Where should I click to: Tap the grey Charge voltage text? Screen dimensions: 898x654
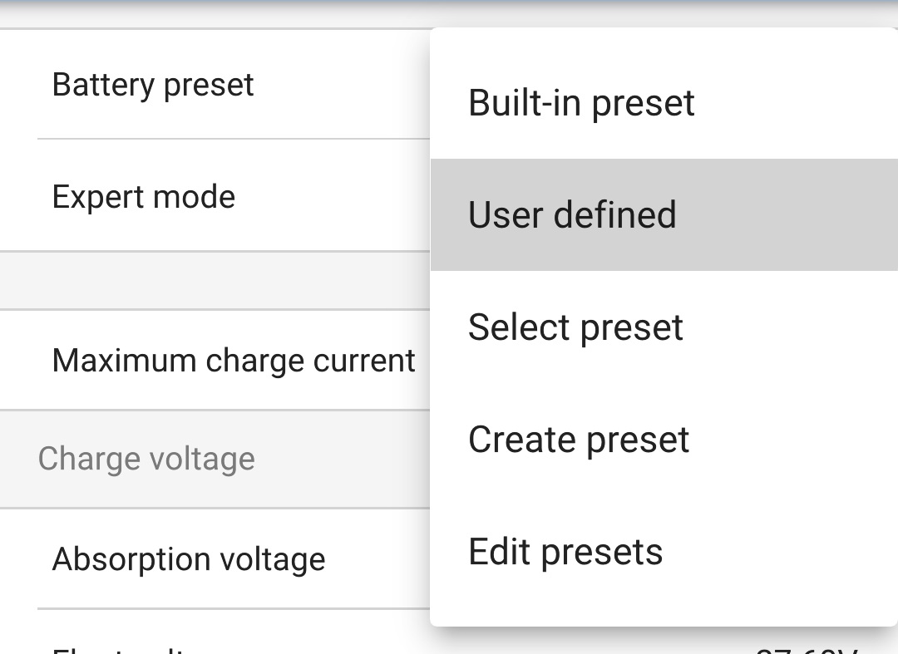click(146, 458)
